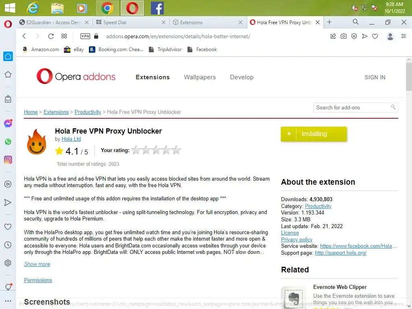Click the Opera addons logo
412x309 pixels.
click(76, 76)
